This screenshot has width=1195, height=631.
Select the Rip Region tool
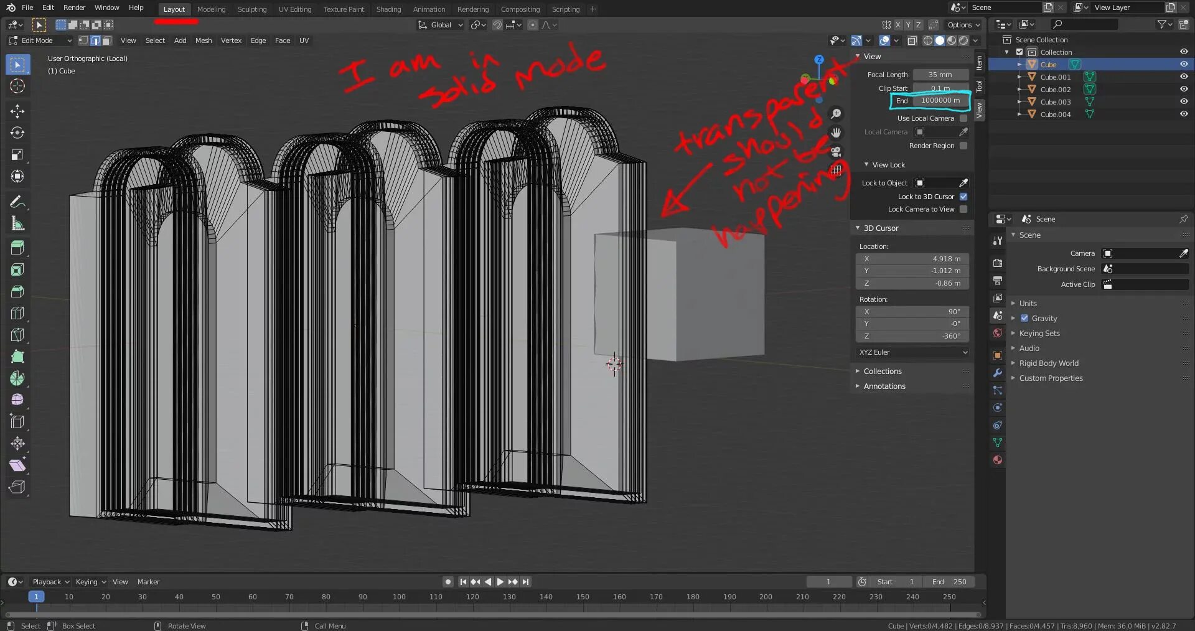point(17,487)
